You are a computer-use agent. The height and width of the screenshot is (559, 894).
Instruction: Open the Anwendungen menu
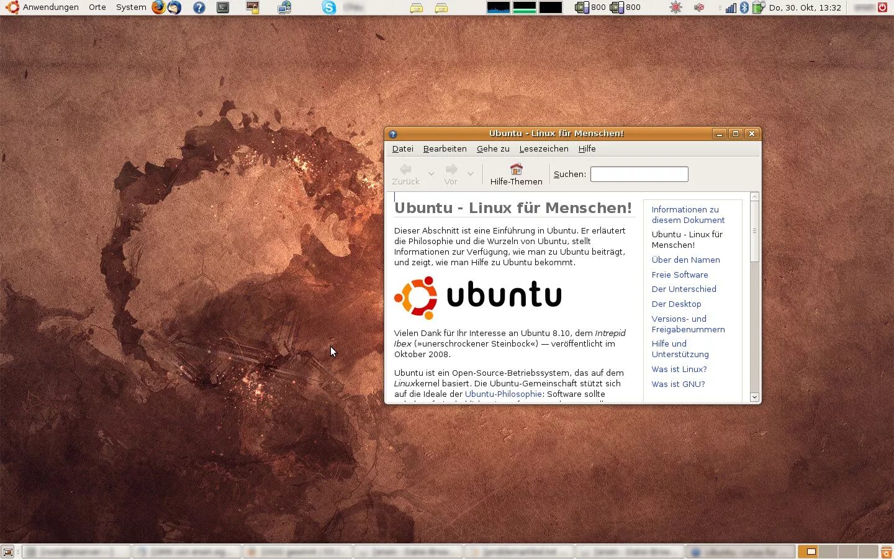[x=51, y=7]
